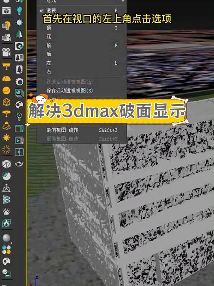
Task: Choose 还原活动透视视图(A) menu entry
Action: (x=82, y=82)
